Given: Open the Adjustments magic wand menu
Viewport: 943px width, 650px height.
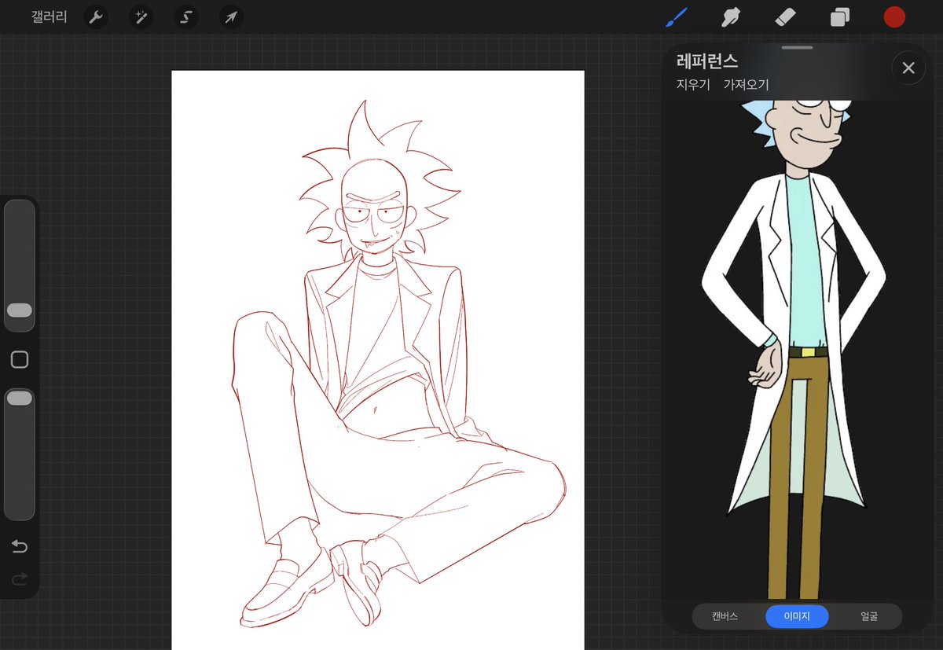Looking at the screenshot, I should (x=141, y=17).
